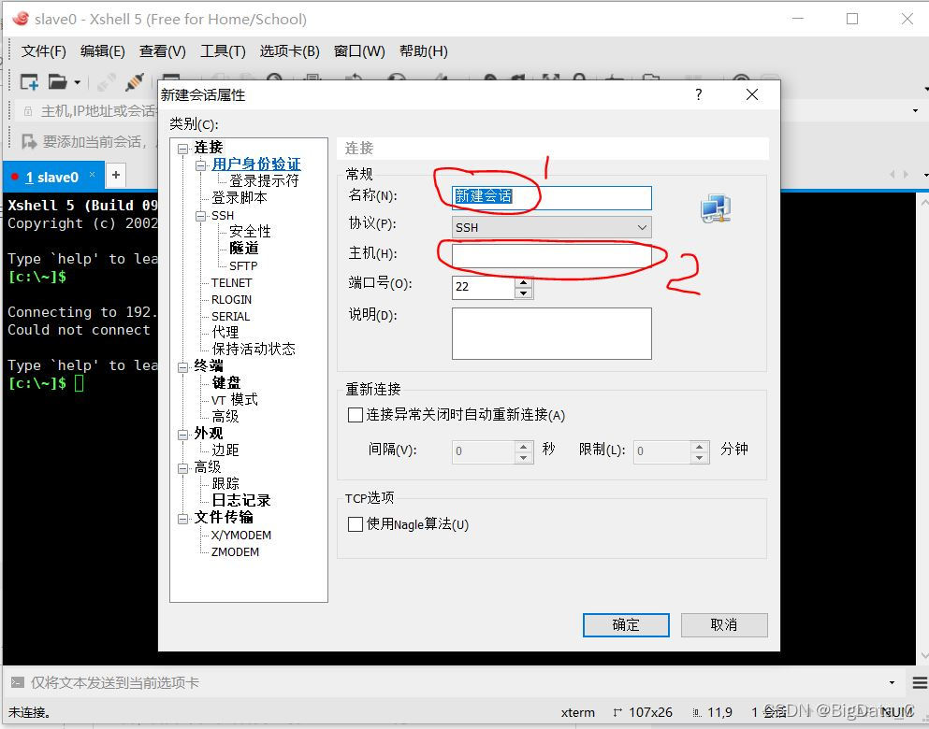929x729 pixels.
Task: Open the 工具(T) menu
Action: point(223,51)
